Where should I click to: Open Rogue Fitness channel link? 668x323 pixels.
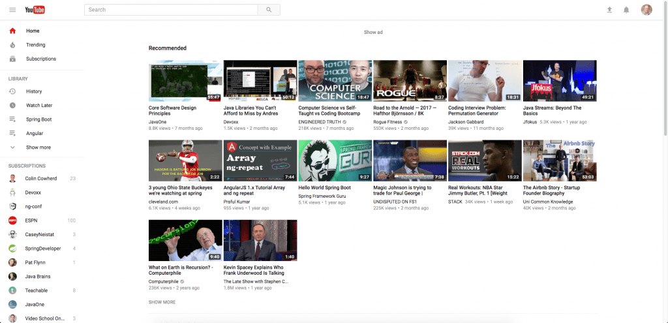click(x=387, y=122)
